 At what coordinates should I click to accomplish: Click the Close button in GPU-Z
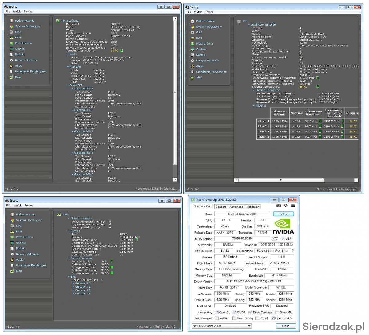tap(286, 326)
